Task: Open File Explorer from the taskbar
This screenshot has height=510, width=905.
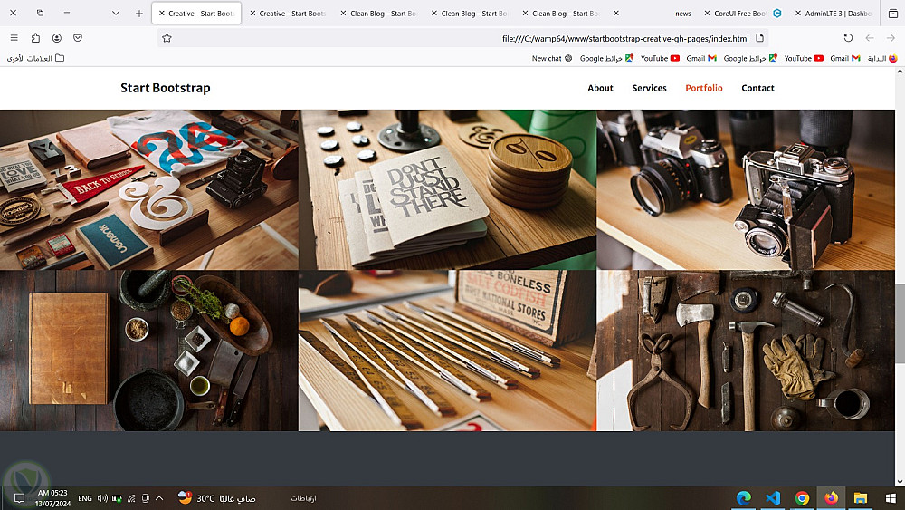Action: click(x=861, y=498)
